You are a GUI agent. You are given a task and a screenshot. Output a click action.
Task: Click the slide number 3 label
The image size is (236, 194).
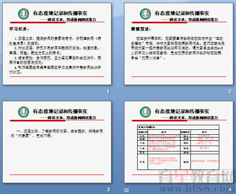click(108, 189)
